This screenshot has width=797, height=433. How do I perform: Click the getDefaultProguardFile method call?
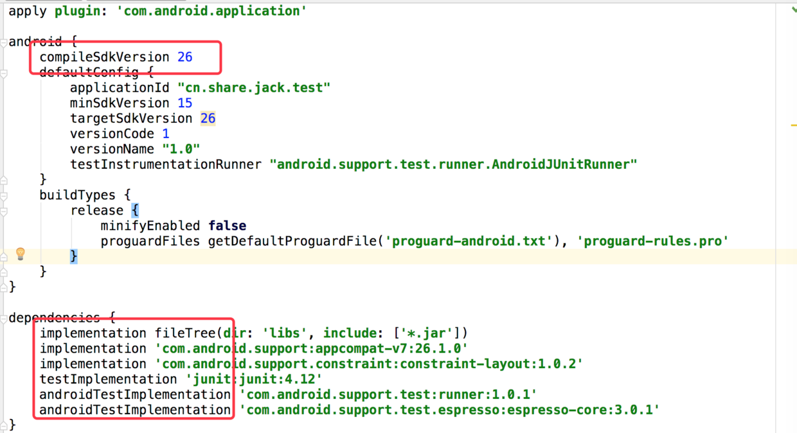coord(296,241)
